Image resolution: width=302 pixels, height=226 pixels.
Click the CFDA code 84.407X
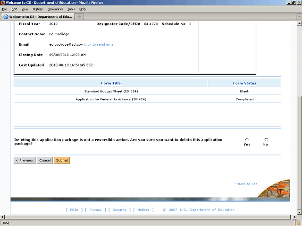(x=151, y=24)
